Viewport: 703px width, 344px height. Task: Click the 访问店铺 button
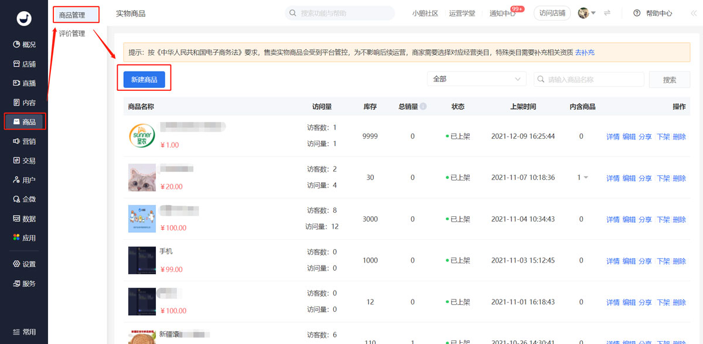pos(552,13)
